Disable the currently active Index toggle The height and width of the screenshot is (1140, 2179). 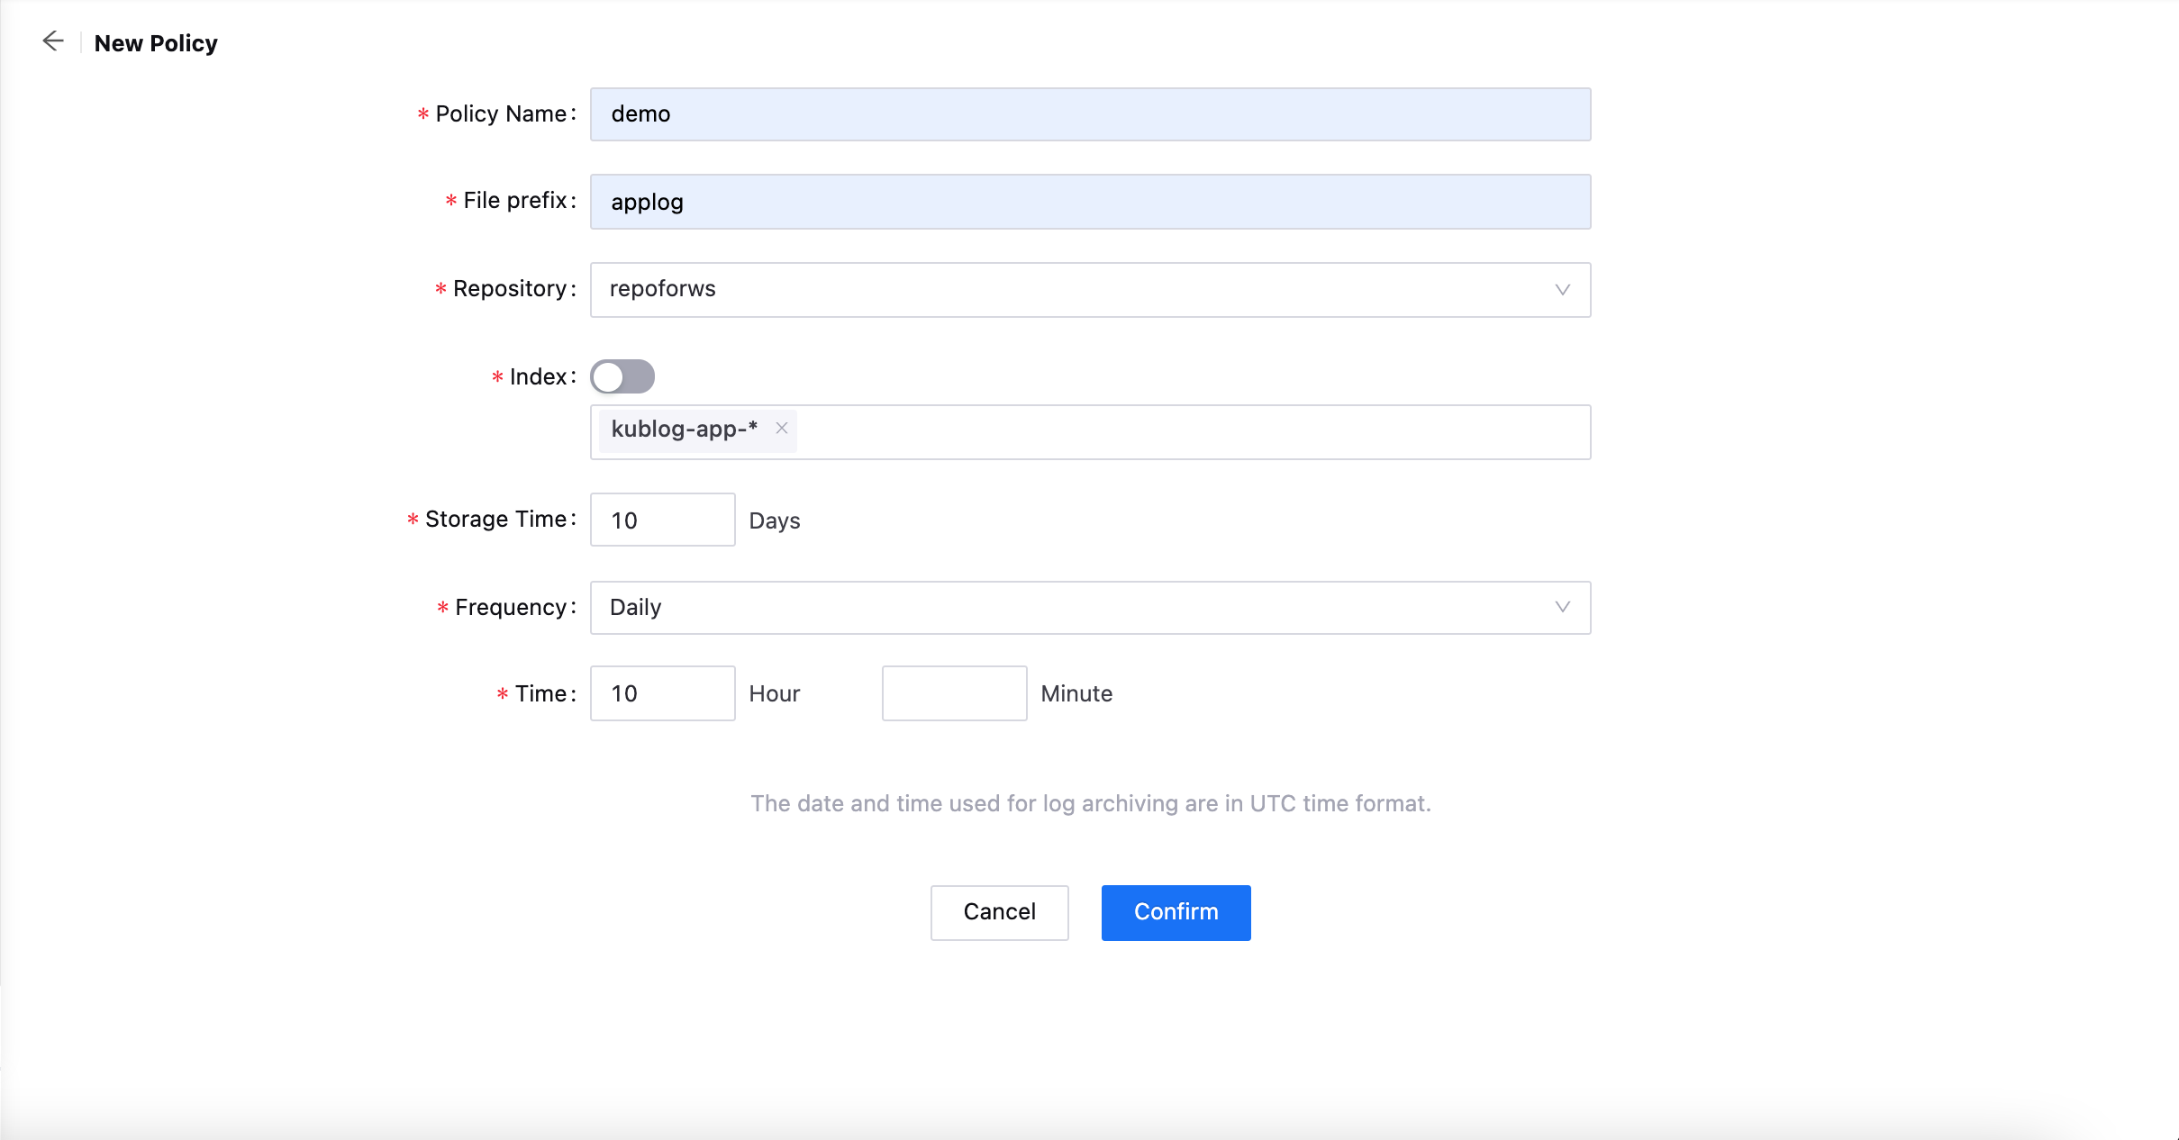click(x=622, y=375)
